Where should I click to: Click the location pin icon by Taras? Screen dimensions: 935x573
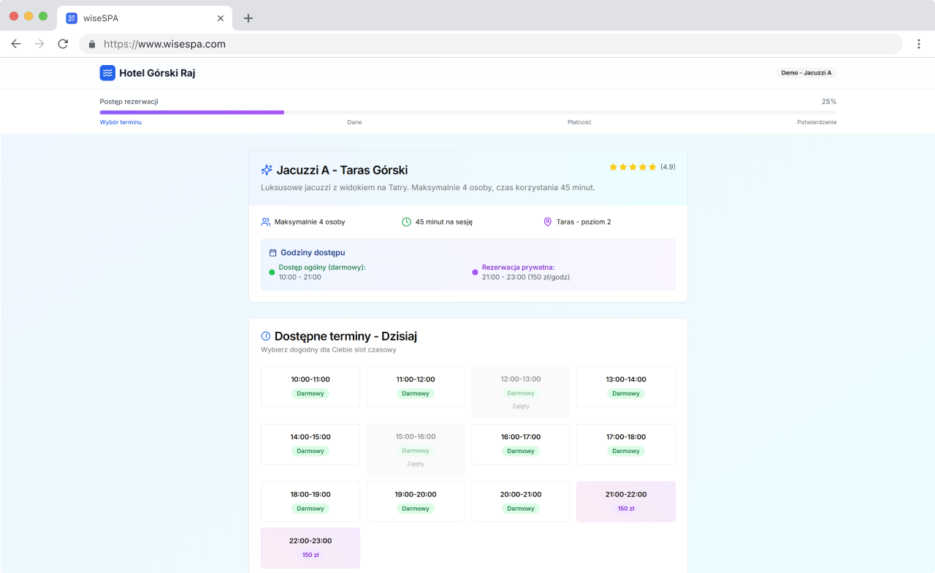click(x=547, y=221)
